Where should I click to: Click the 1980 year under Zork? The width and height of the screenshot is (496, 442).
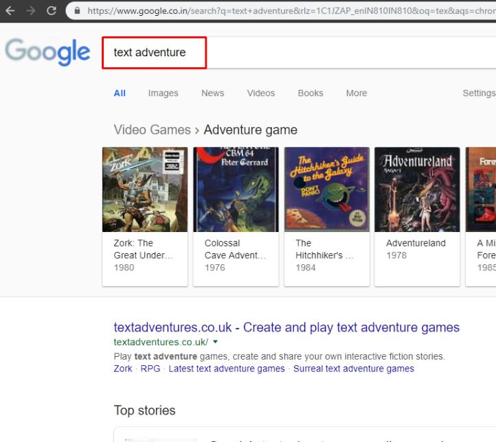tap(124, 268)
